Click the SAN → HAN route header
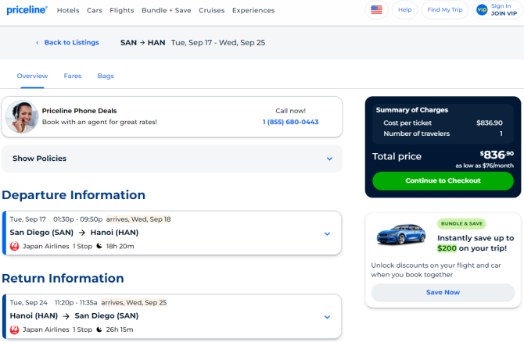524x342 pixels. 142,43
